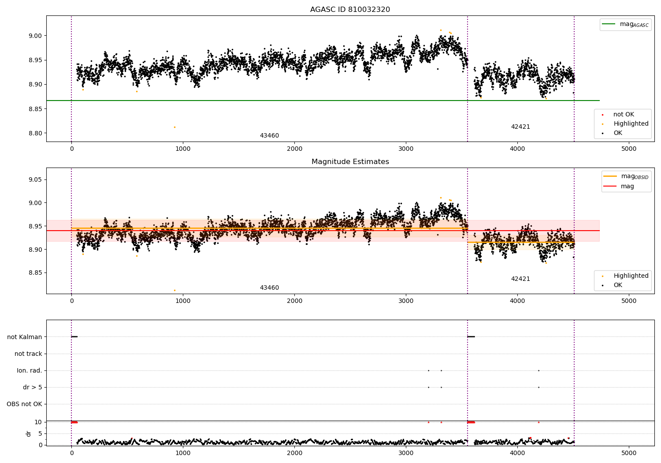Click the mag OBSID legend entry
The image size is (661, 463).
click(626, 176)
